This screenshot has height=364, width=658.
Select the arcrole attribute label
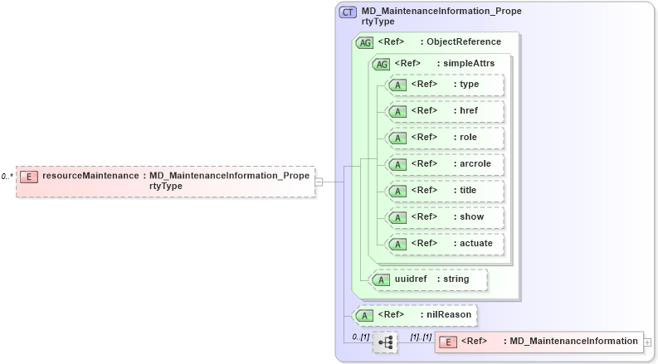tap(475, 163)
